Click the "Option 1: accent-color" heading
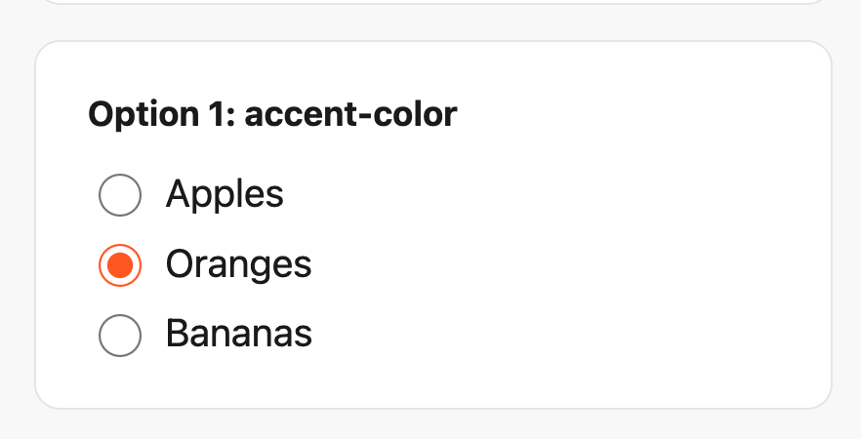This screenshot has height=439, width=861. click(272, 116)
